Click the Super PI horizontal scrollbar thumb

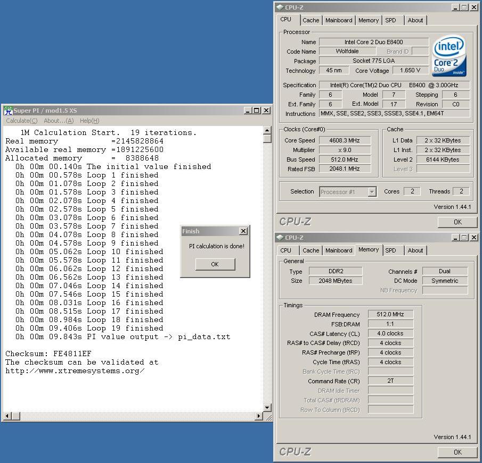point(15,416)
